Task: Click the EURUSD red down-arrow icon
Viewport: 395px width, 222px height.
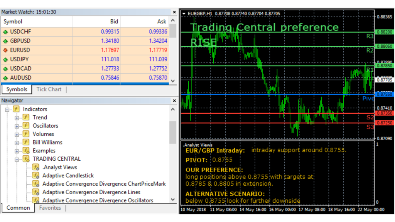Action: click(x=5, y=50)
